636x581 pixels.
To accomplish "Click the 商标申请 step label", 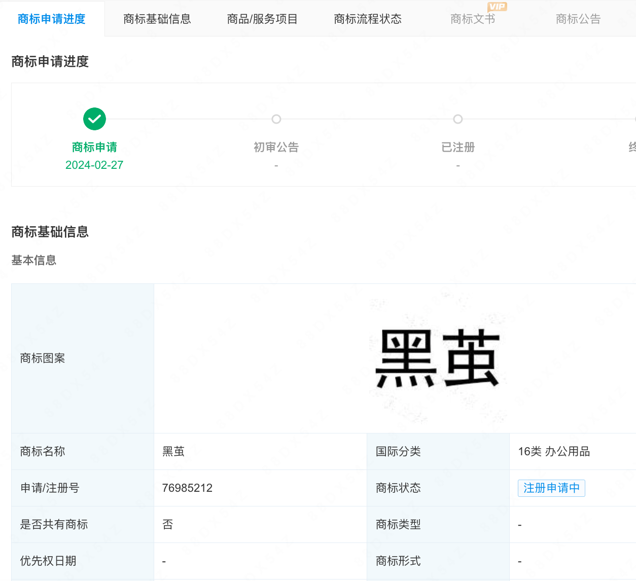I will click(94, 147).
